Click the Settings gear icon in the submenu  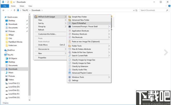pos(70,80)
